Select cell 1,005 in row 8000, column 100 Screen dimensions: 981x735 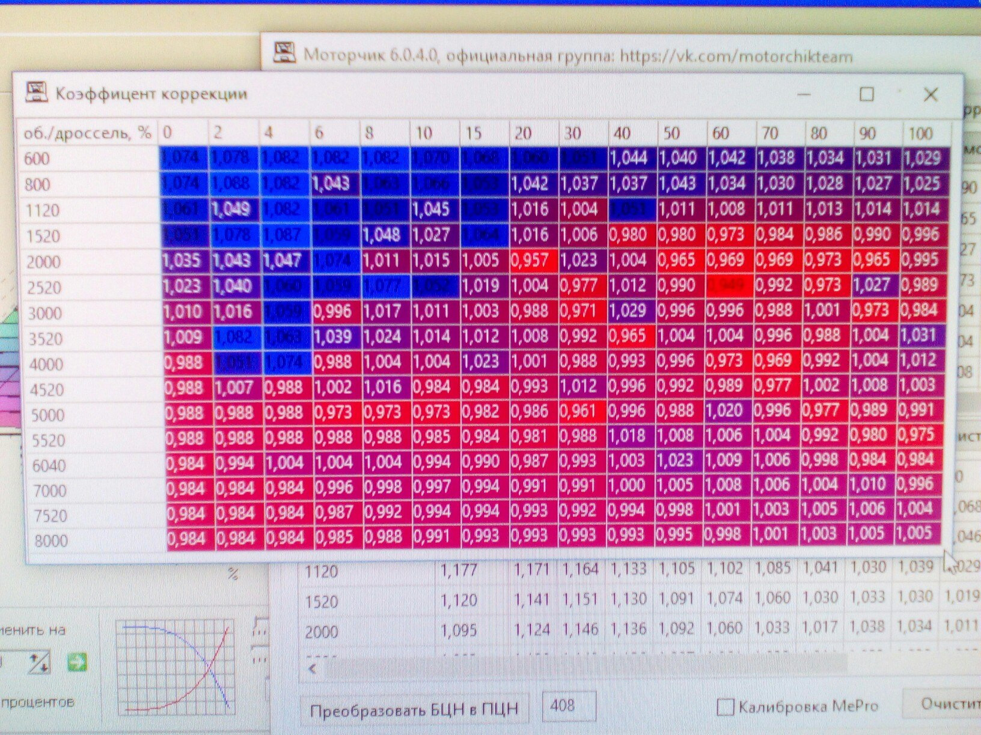click(x=918, y=533)
